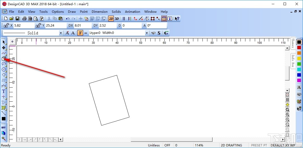
Task: Paste from clipboard using the paste icon
Action: pyautogui.click(x=60, y=18)
